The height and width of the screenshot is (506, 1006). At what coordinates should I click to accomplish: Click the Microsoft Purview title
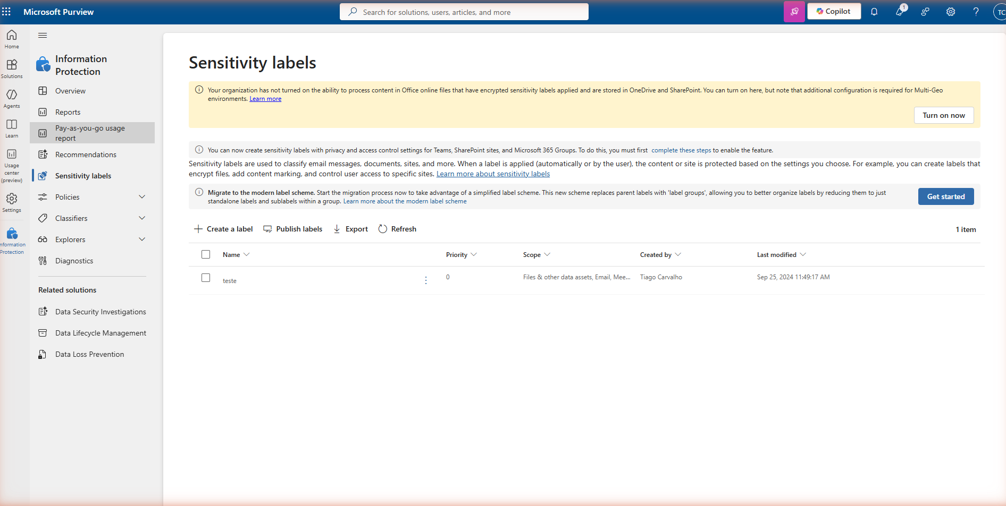coord(58,12)
